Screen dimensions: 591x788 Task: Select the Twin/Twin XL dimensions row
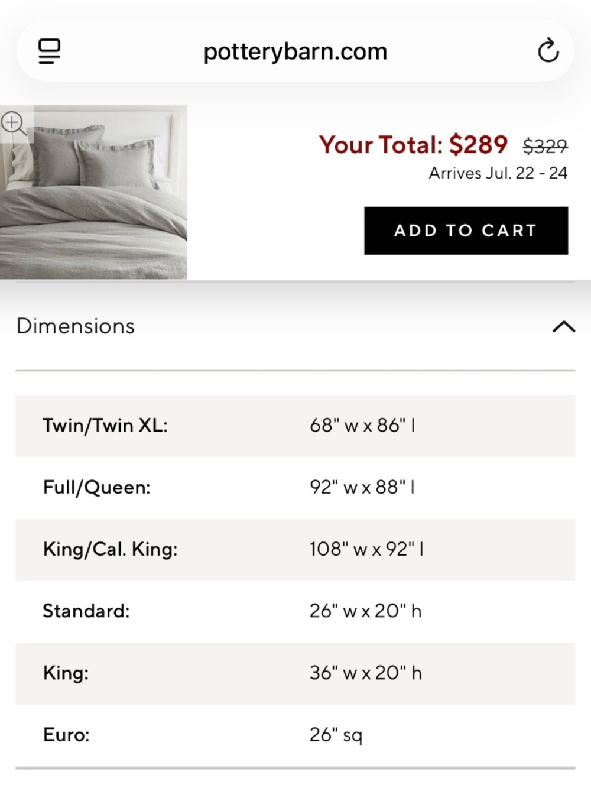pyautogui.click(x=295, y=426)
